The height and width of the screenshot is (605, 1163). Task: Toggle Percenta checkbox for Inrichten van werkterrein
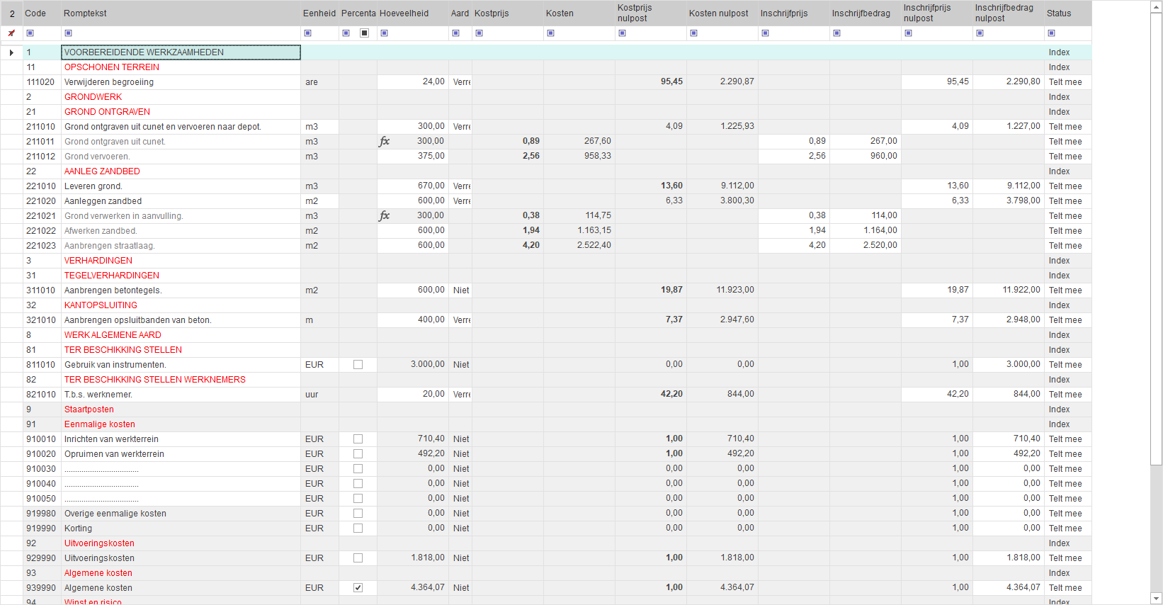coord(358,439)
